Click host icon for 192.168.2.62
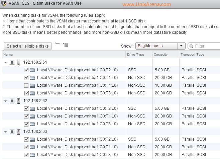The image size is (220, 159). [18, 101]
